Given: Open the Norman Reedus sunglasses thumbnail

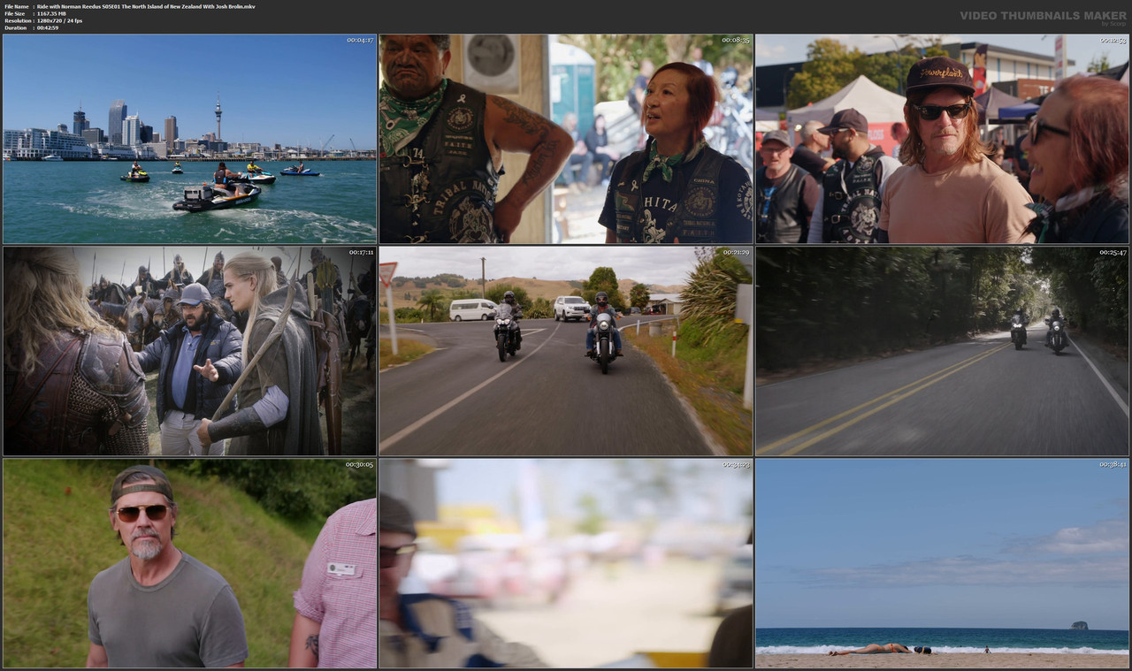Looking at the screenshot, I should [942, 137].
